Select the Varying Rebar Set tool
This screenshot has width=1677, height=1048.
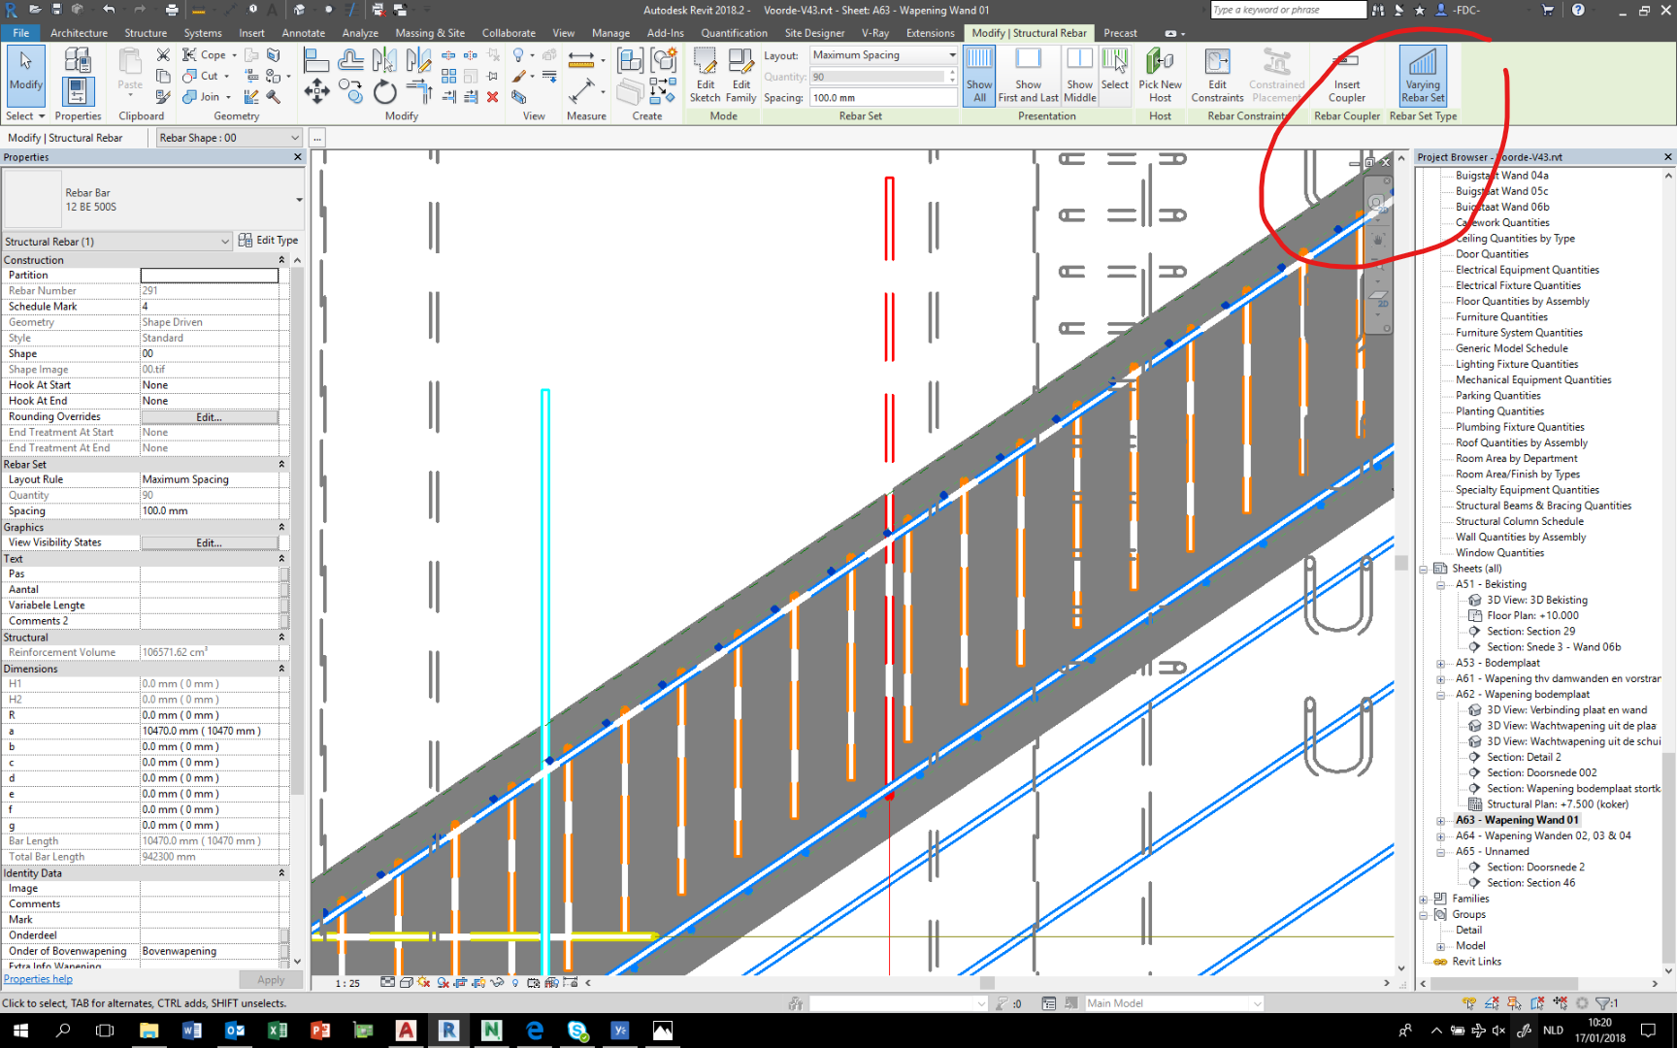[1422, 76]
